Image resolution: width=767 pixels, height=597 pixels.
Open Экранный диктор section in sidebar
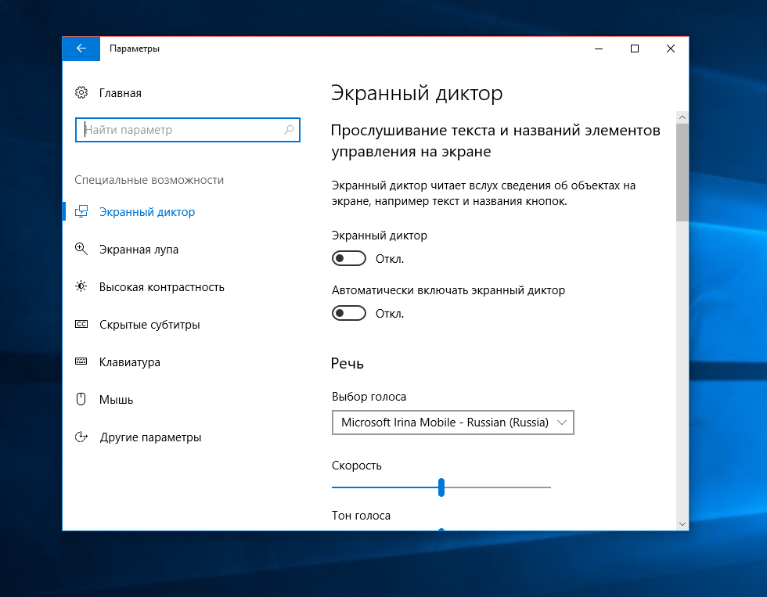tap(147, 212)
